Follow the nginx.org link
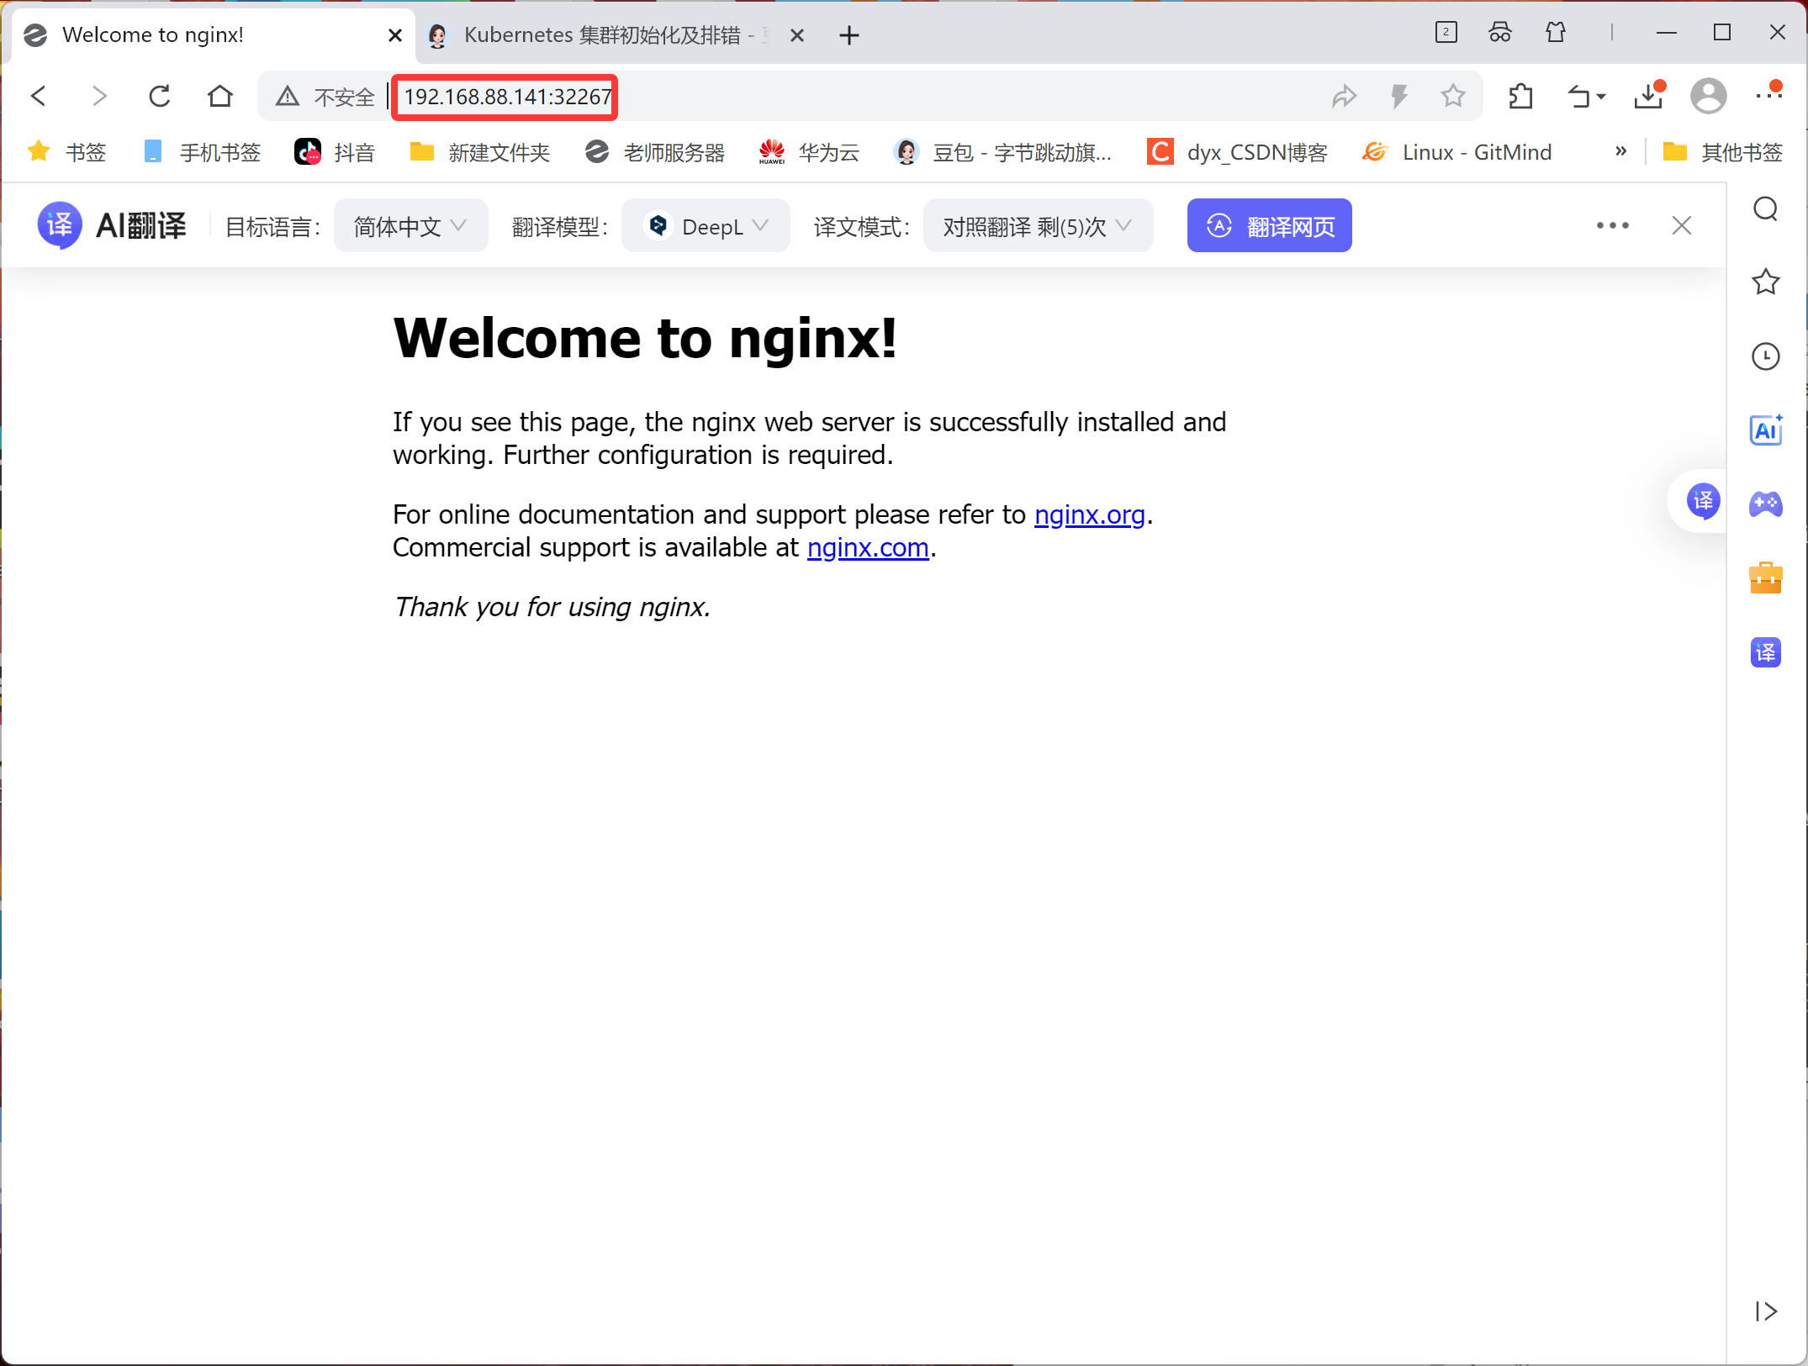The width and height of the screenshot is (1808, 1366). point(1089,514)
